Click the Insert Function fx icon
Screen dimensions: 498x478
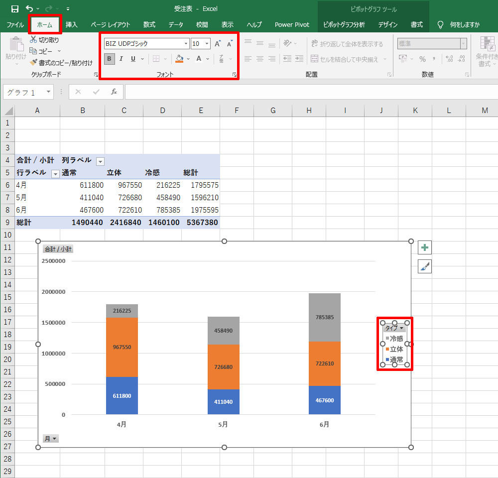click(x=114, y=92)
